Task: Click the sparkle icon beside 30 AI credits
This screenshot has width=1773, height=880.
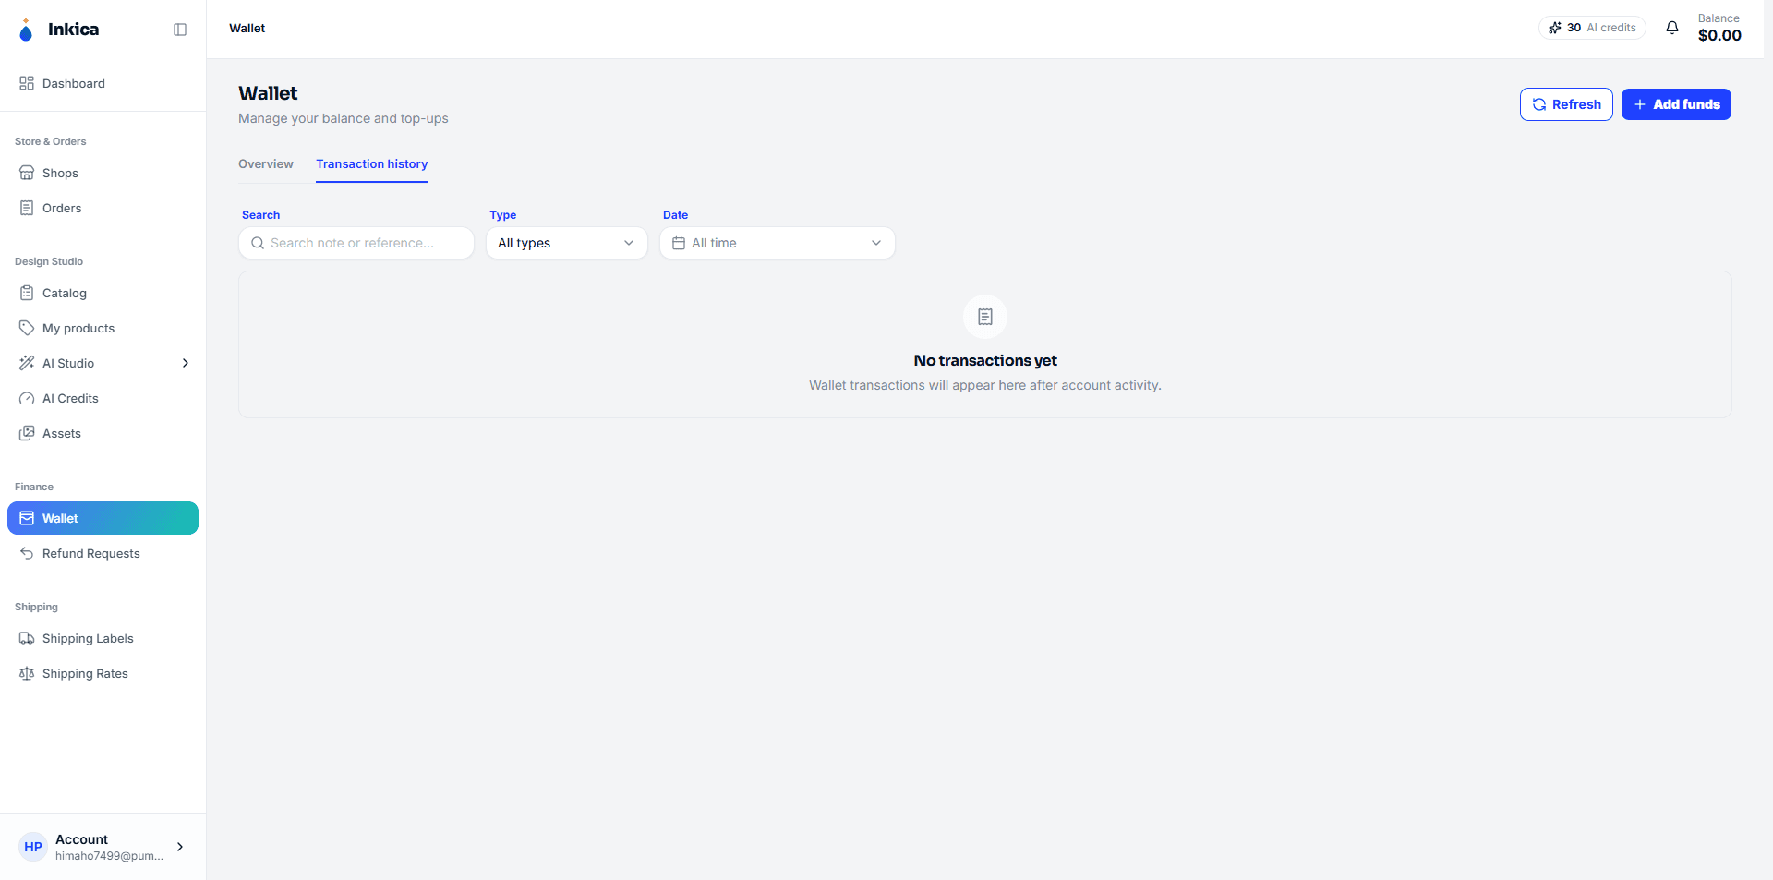Action: pos(1555,28)
